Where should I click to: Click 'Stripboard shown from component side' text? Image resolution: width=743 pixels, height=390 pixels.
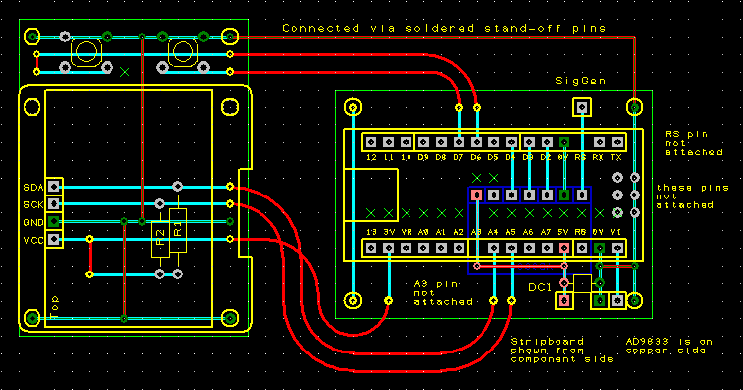[x=561, y=351]
